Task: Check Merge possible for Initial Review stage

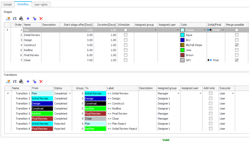Action: 237,35
